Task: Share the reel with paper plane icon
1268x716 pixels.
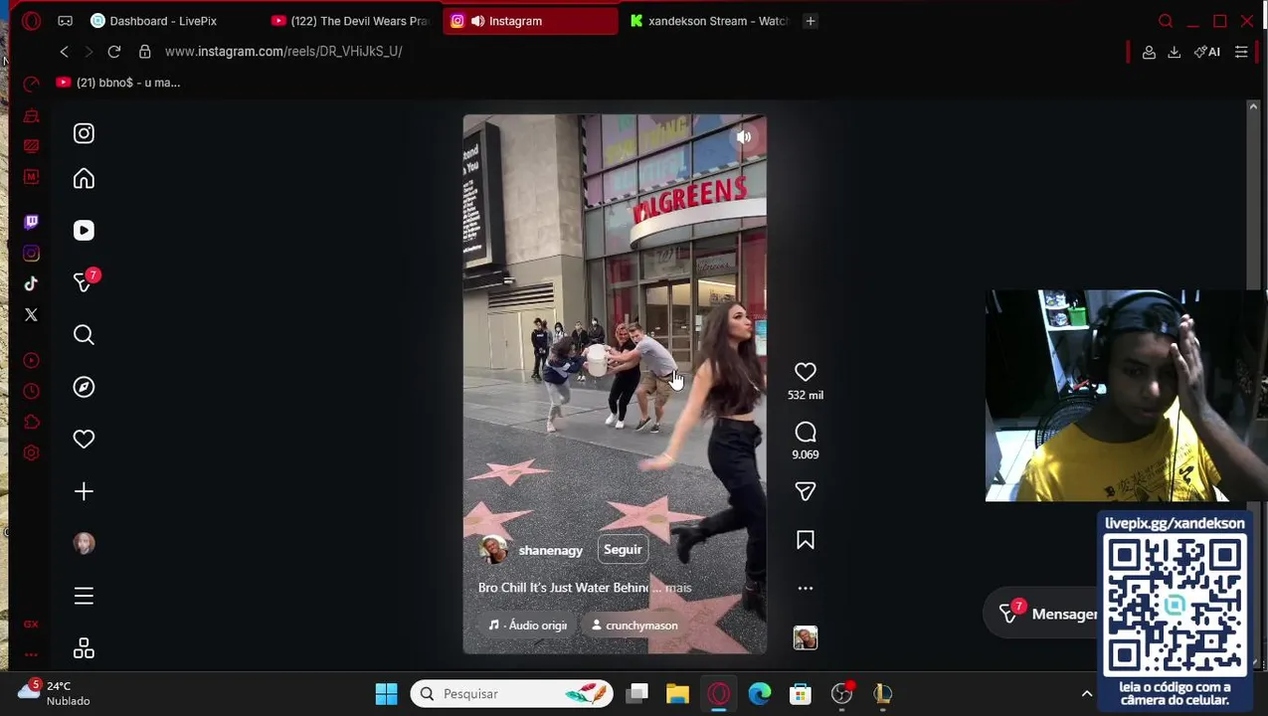Action: [806, 491]
